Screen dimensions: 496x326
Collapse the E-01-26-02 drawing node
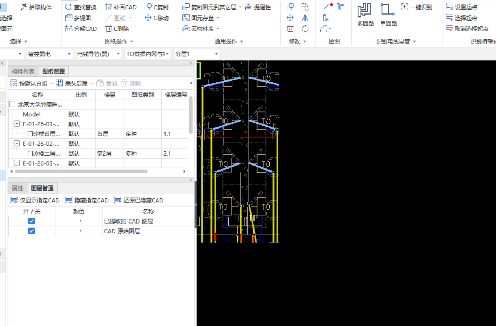click(17, 144)
